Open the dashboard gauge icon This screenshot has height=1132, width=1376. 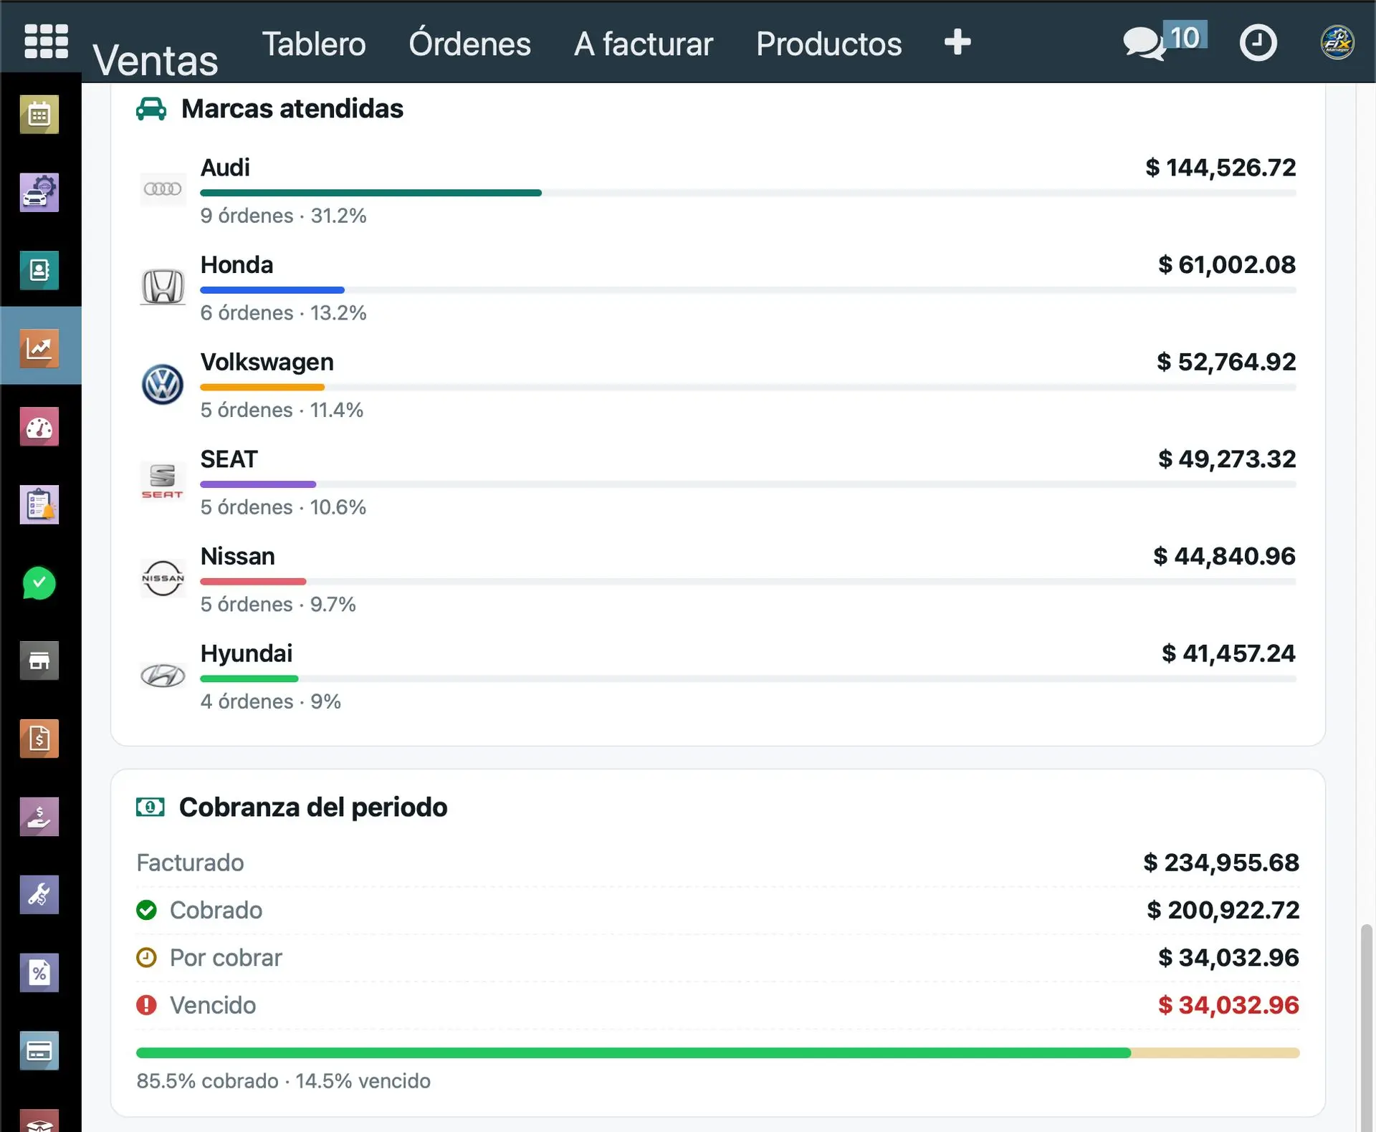tap(39, 427)
